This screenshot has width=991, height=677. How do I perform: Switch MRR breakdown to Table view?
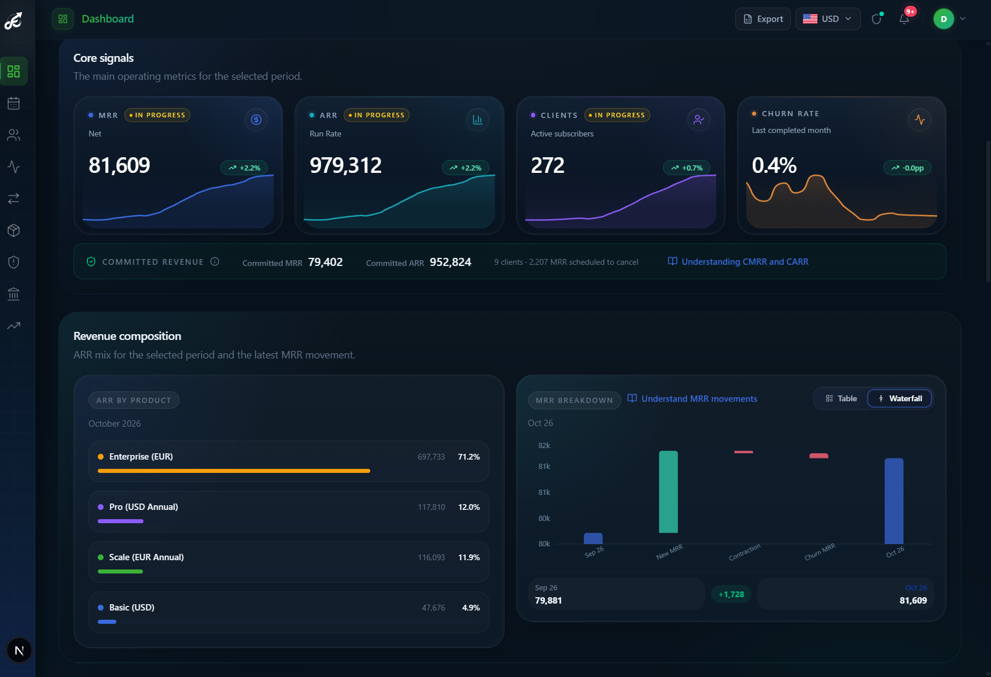[842, 398]
